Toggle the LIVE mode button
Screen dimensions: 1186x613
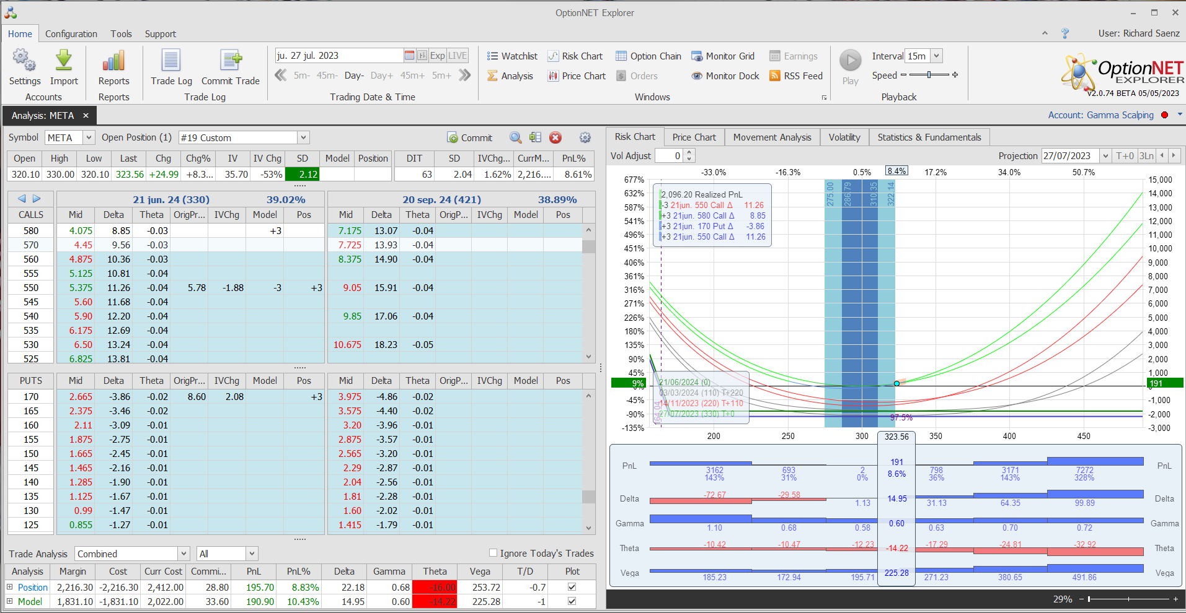click(x=458, y=56)
